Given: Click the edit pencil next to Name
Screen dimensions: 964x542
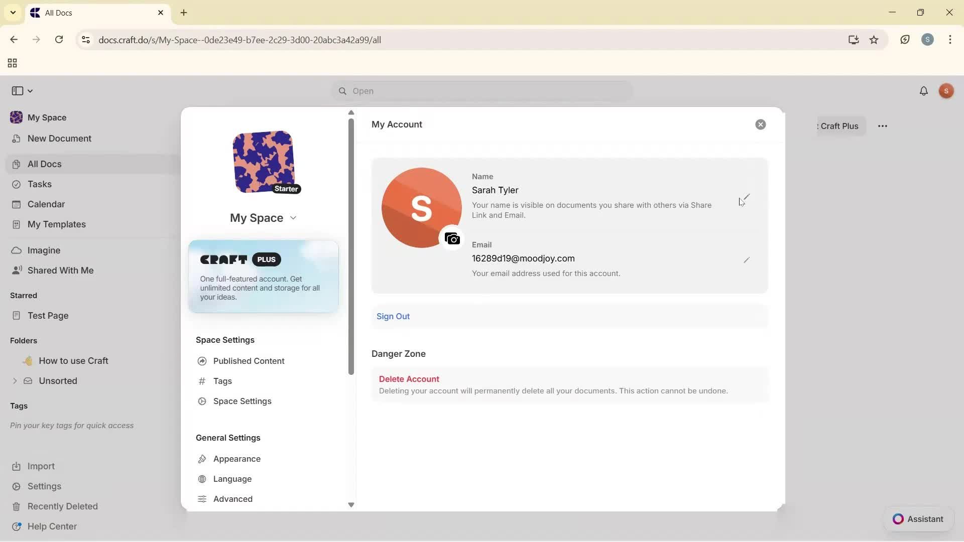Looking at the screenshot, I should click(x=746, y=197).
